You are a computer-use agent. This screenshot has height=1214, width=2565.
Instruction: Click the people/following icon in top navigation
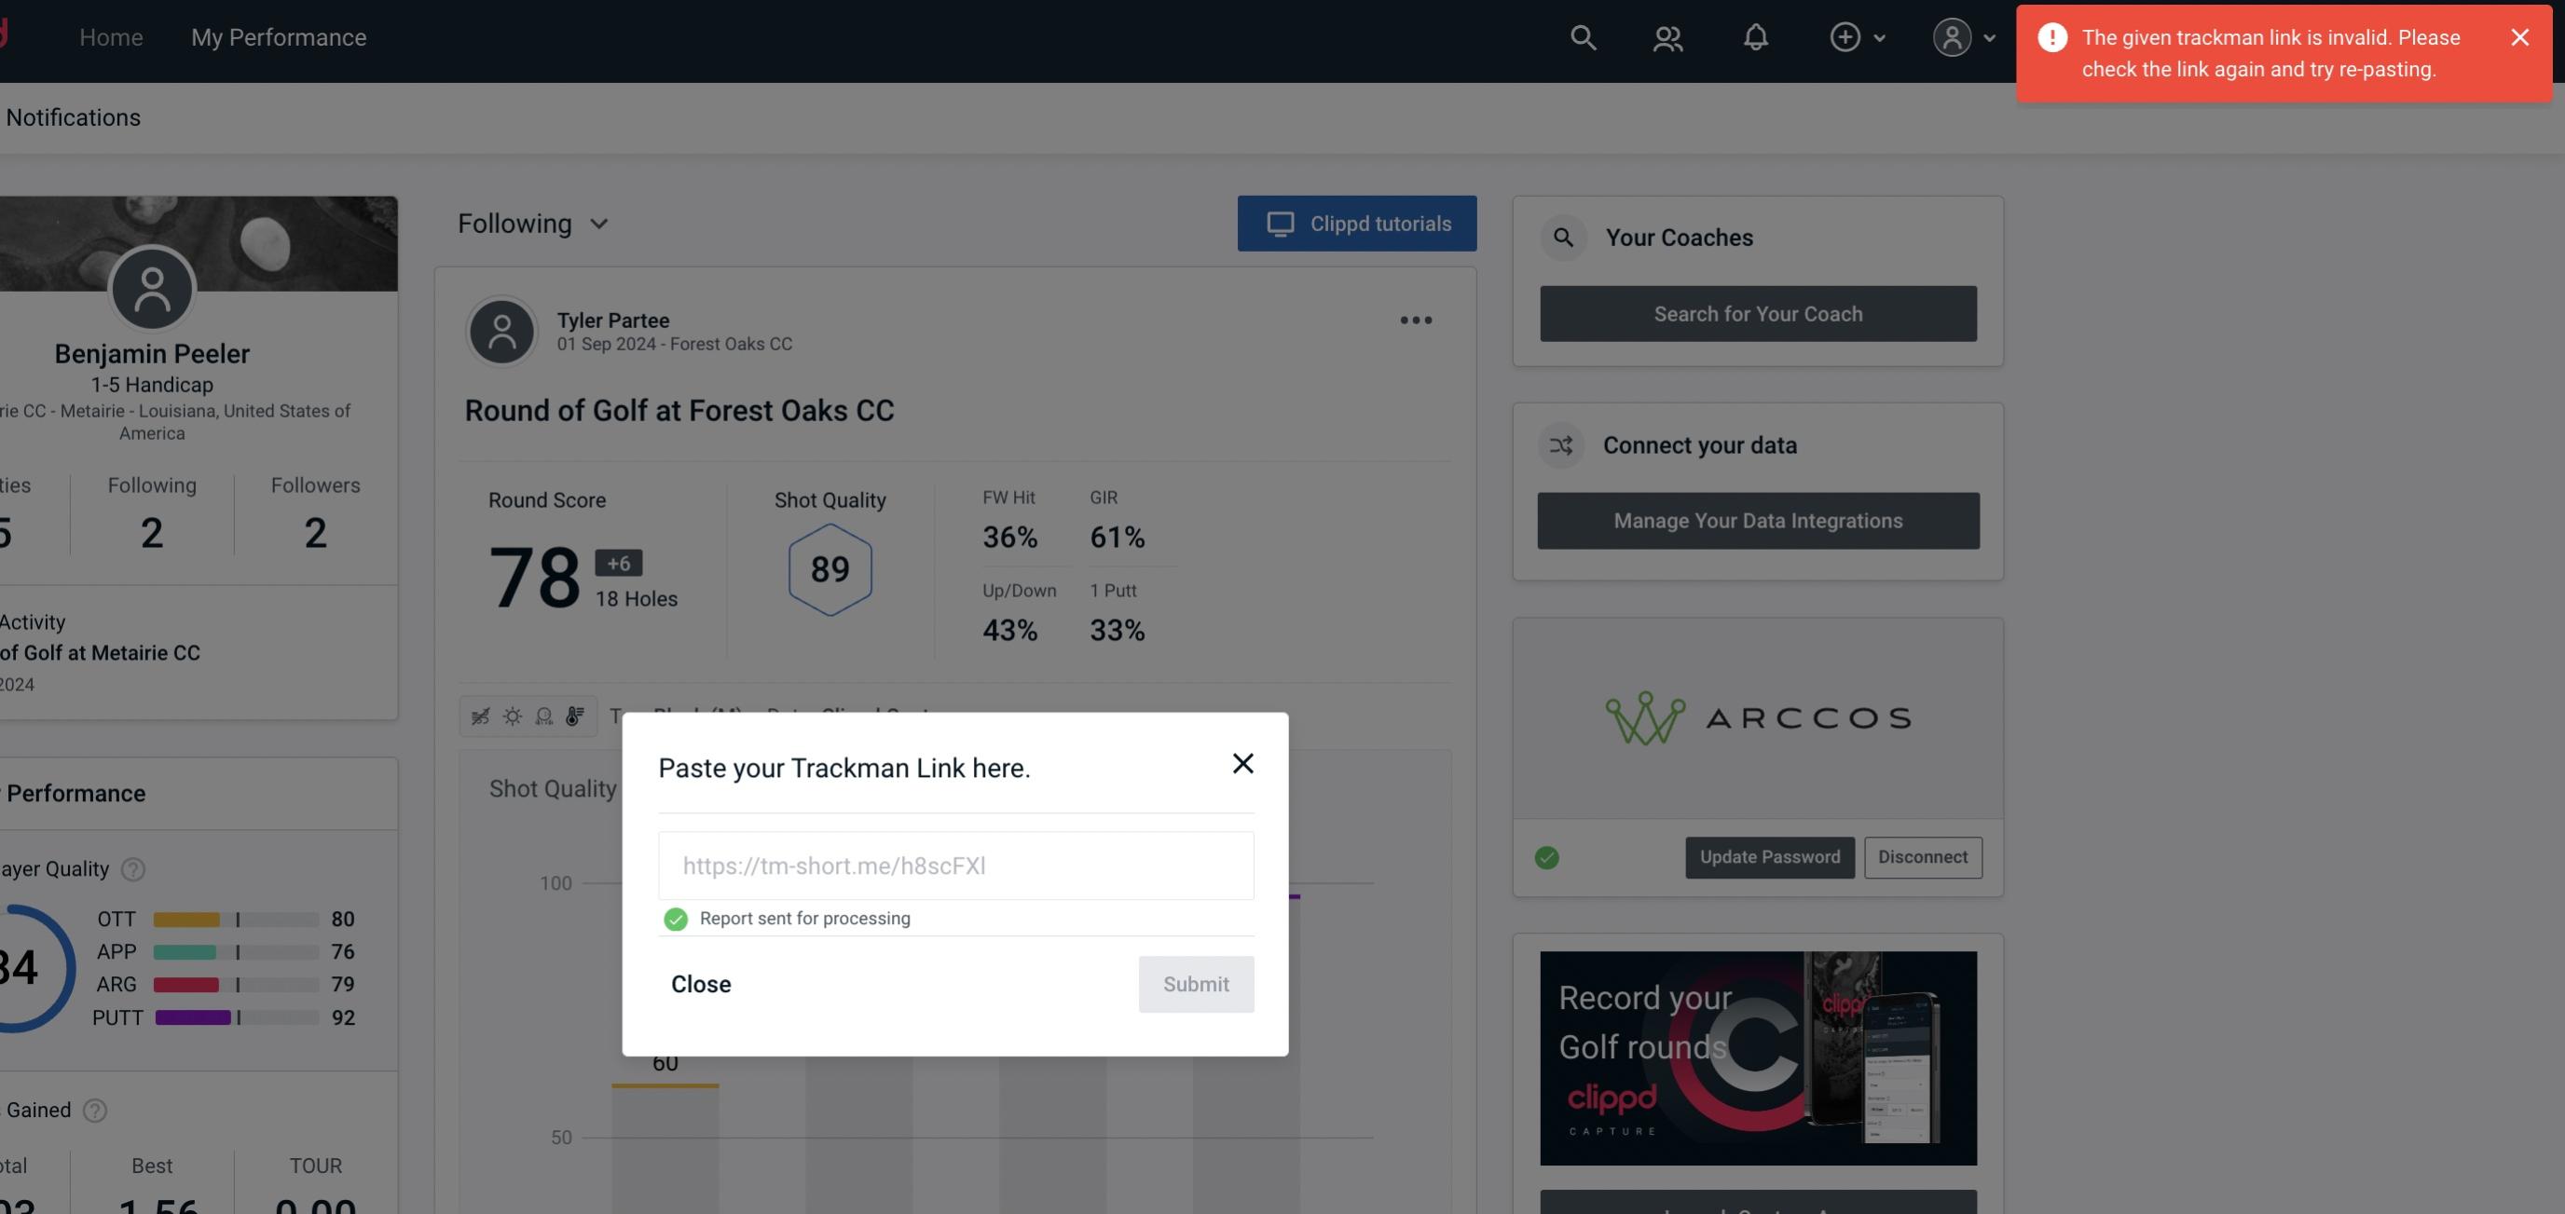click(x=1667, y=36)
